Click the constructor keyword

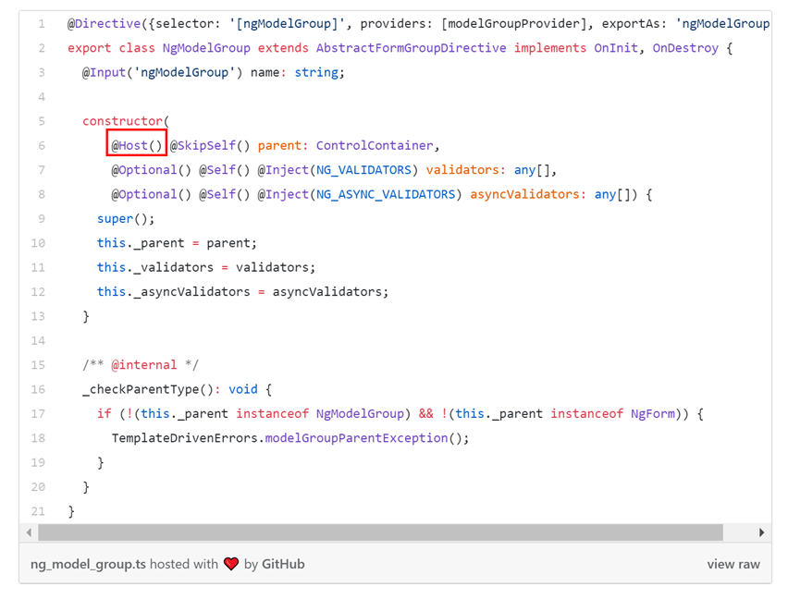[123, 121]
